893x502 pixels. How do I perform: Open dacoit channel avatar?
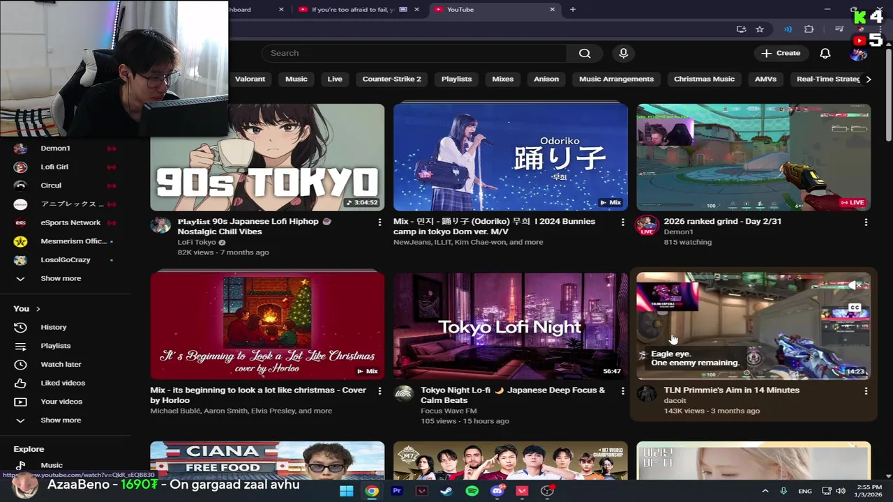647,394
